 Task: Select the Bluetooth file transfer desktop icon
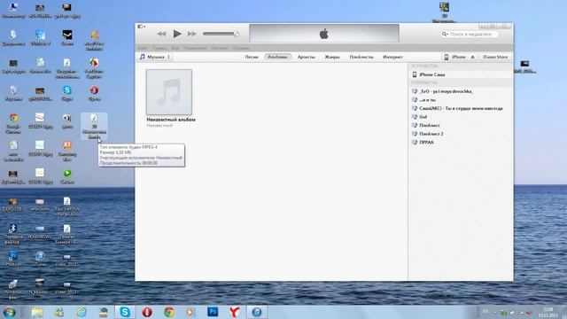tap(13, 234)
